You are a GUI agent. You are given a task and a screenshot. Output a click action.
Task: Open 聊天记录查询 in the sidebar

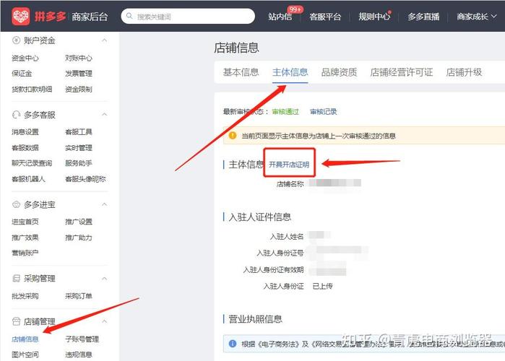[x=32, y=163]
